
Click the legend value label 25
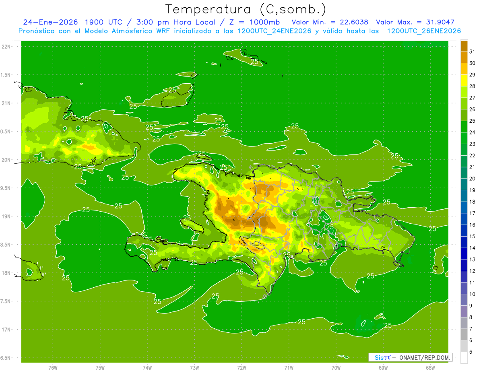point(473,121)
